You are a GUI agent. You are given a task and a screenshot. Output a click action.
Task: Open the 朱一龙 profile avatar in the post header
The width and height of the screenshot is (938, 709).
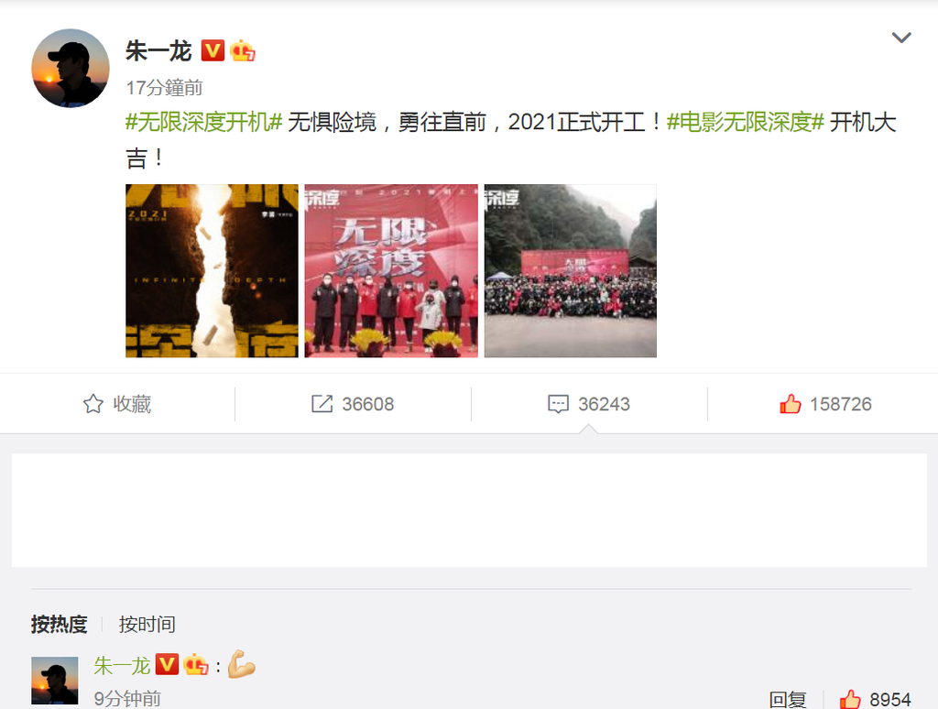pyautogui.click(x=71, y=68)
